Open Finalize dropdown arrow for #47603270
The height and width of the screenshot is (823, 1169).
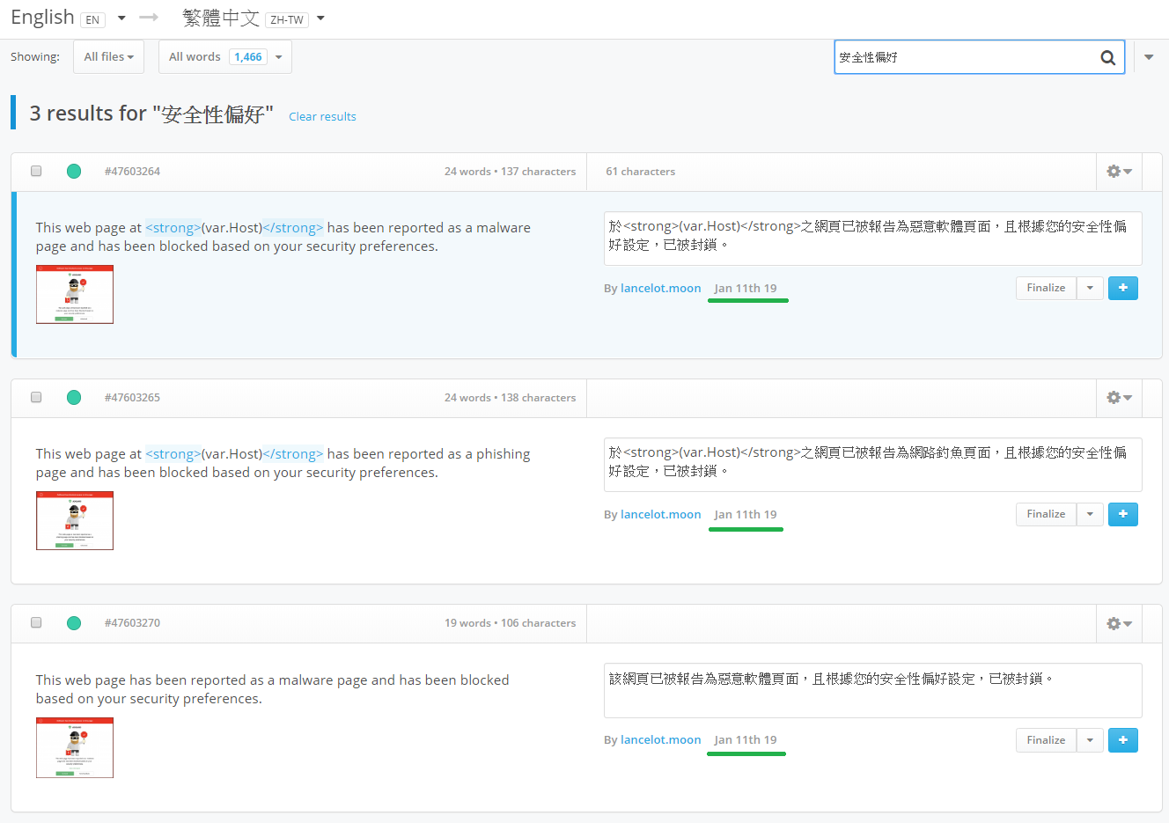[1090, 740]
